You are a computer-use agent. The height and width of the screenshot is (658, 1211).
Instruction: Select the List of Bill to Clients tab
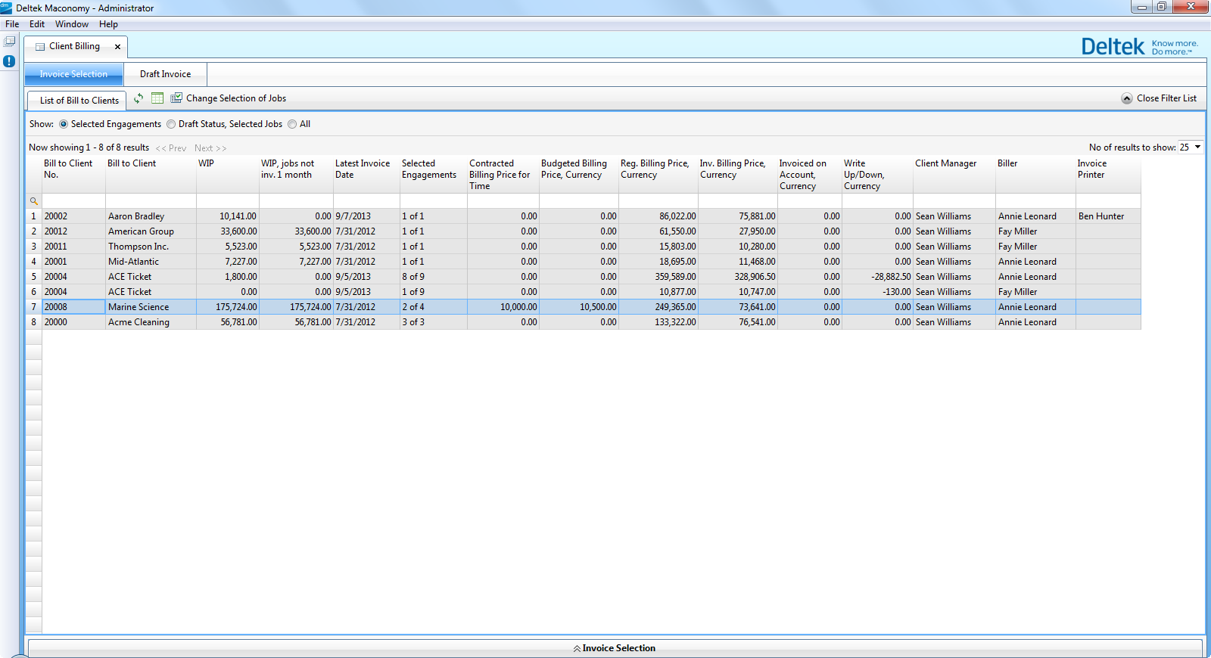tap(79, 101)
